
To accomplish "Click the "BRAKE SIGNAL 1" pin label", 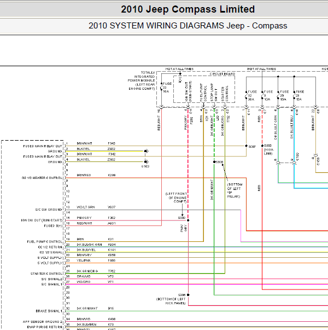I will pos(49,311).
